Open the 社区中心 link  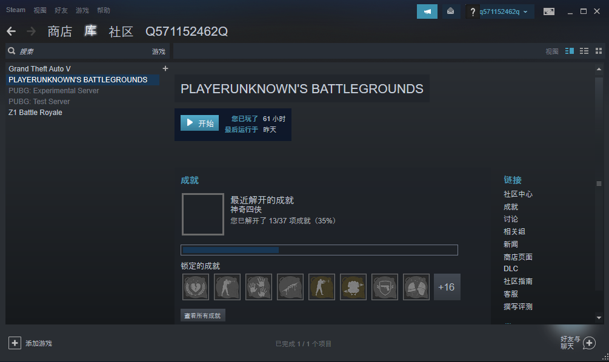click(x=518, y=194)
